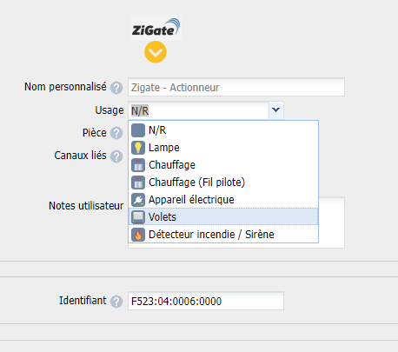Click the Identifiant field F523:04:0006:0000
The height and width of the screenshot is (352, 398).
206,301
